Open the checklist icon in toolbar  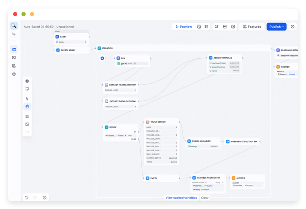206,27
